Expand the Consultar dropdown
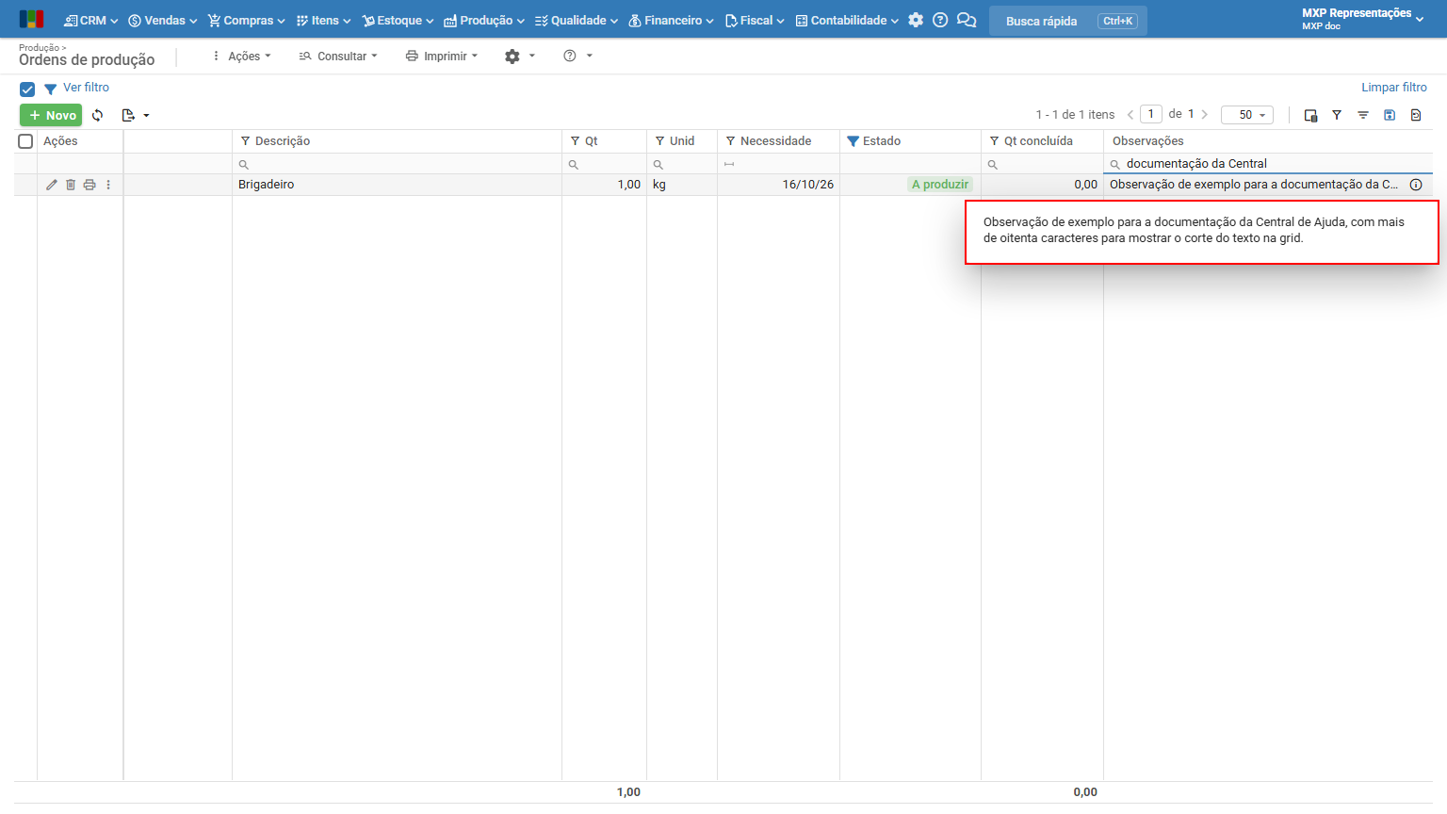 (x=338, y=57)
